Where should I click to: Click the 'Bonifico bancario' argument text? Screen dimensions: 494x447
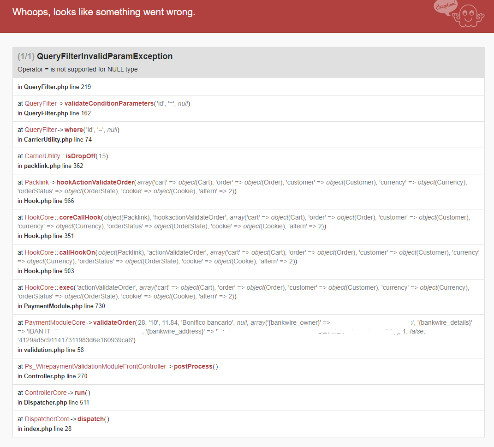[208, 322]
